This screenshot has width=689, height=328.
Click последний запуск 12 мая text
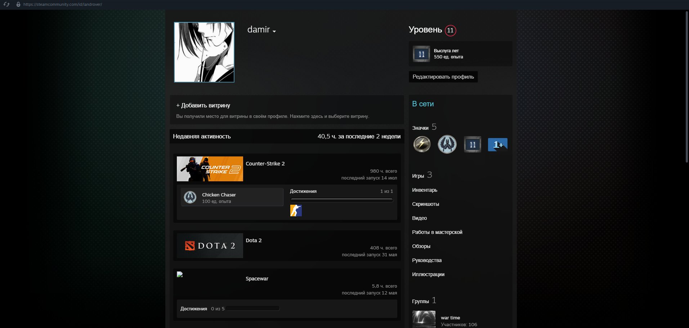coord(369,293)
